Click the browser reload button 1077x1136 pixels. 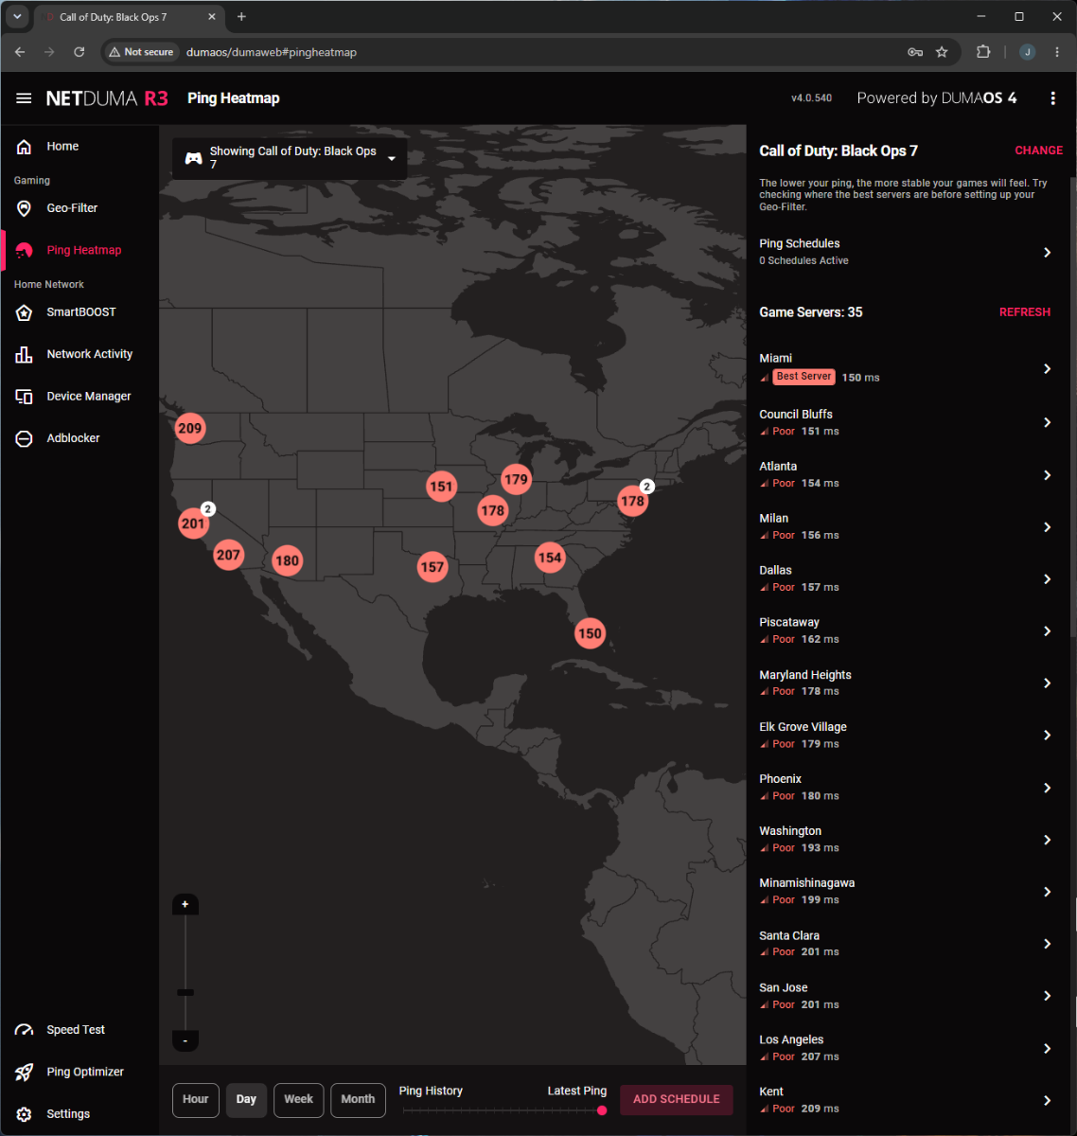click(x=79, y=52)
